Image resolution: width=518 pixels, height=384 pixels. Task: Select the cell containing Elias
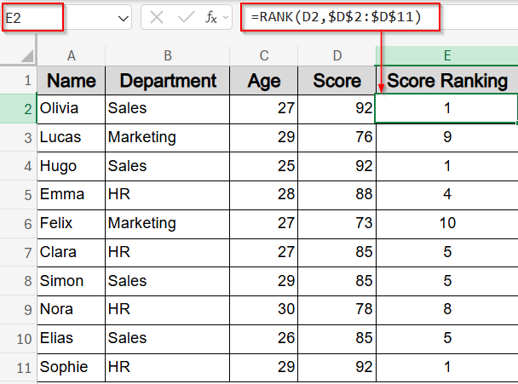pyautogui.click(x=71, y=338)
